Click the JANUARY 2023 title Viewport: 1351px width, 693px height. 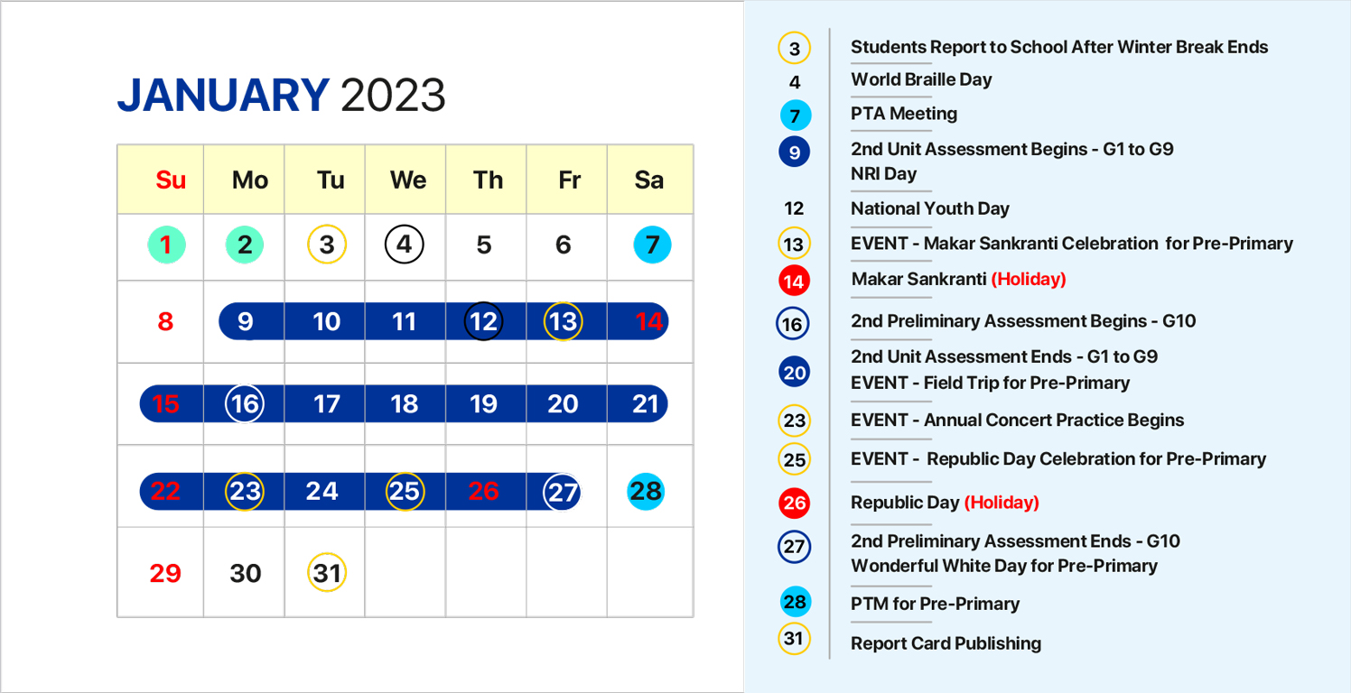click(x=282, y=96)
